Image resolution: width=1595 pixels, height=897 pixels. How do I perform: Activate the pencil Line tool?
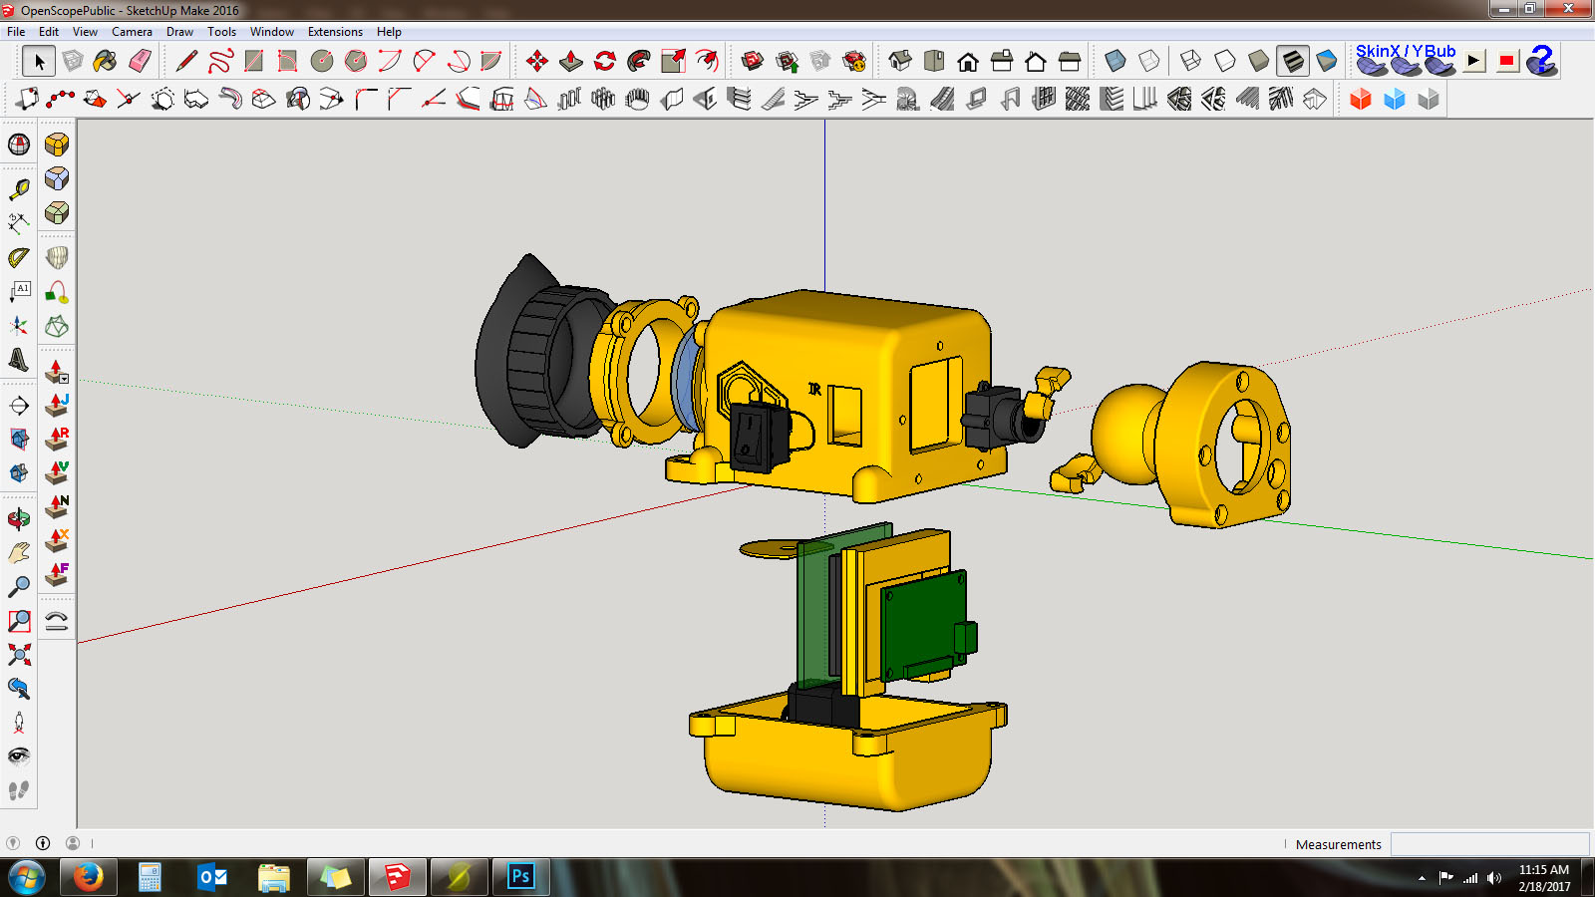coord(186,62)
